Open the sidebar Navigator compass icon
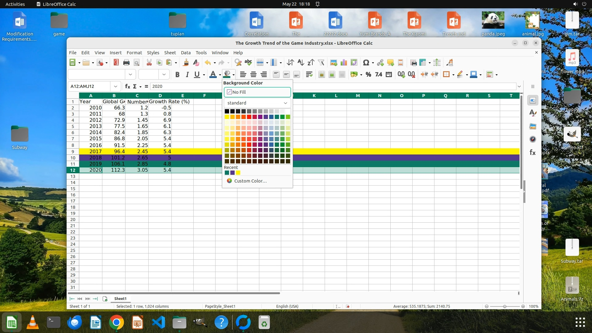 pyautogui.click(x=533, y=139)
